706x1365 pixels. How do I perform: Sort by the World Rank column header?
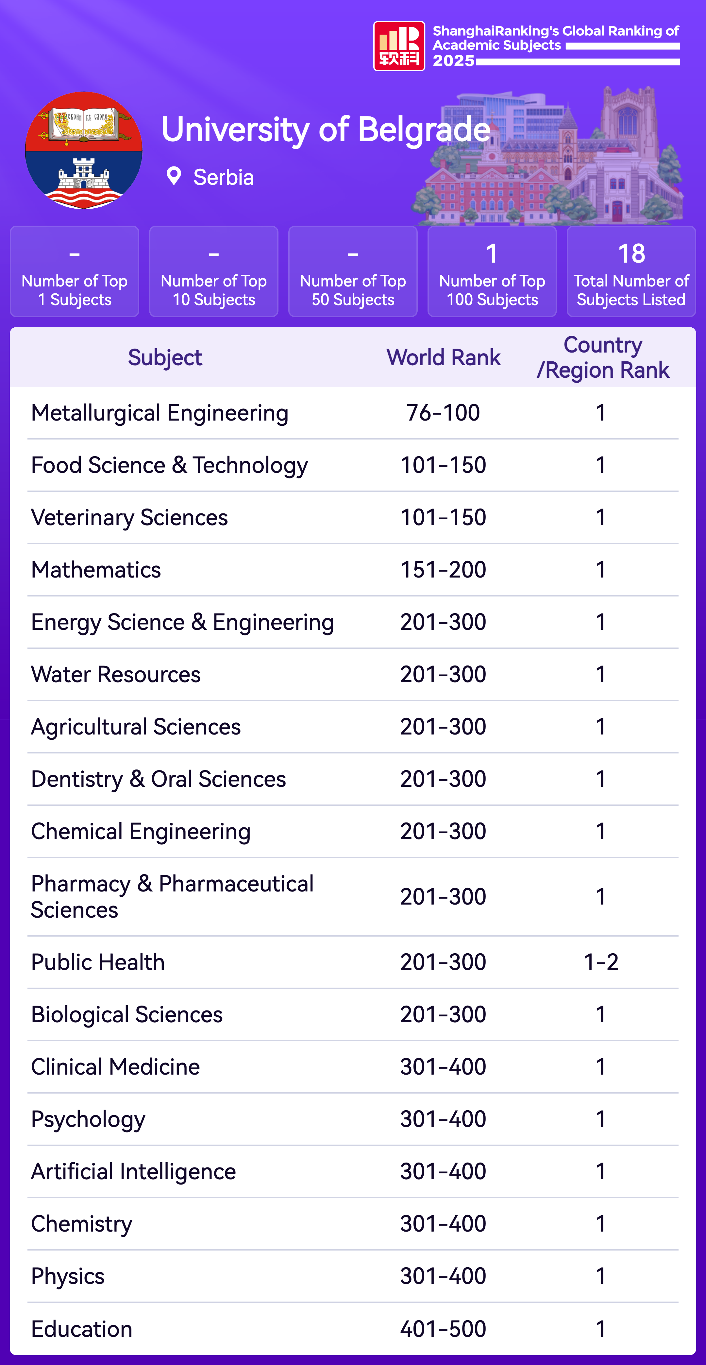point(443,358)
